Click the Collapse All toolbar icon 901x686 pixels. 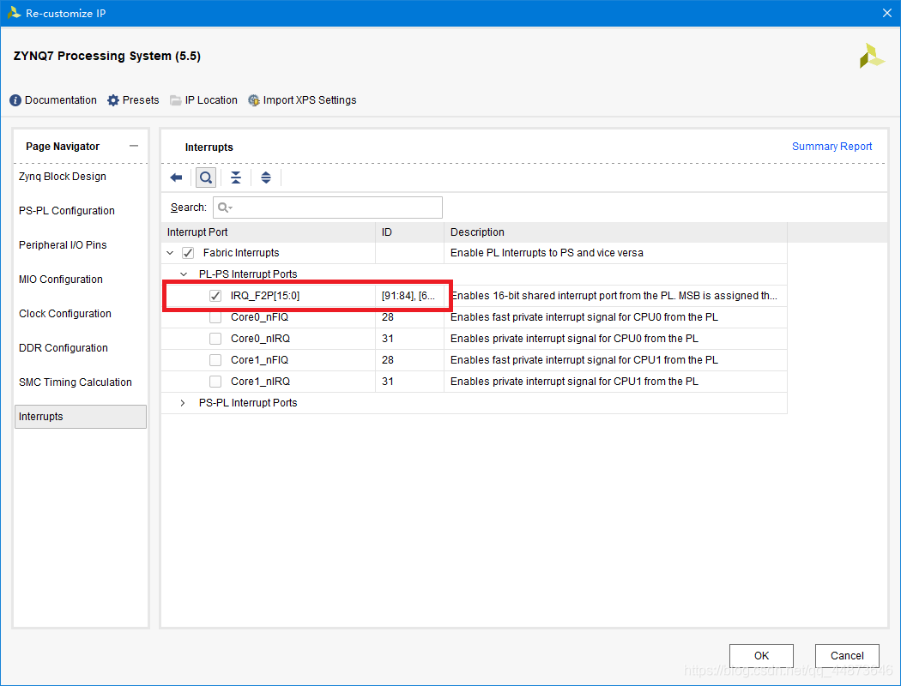[236, 178]
